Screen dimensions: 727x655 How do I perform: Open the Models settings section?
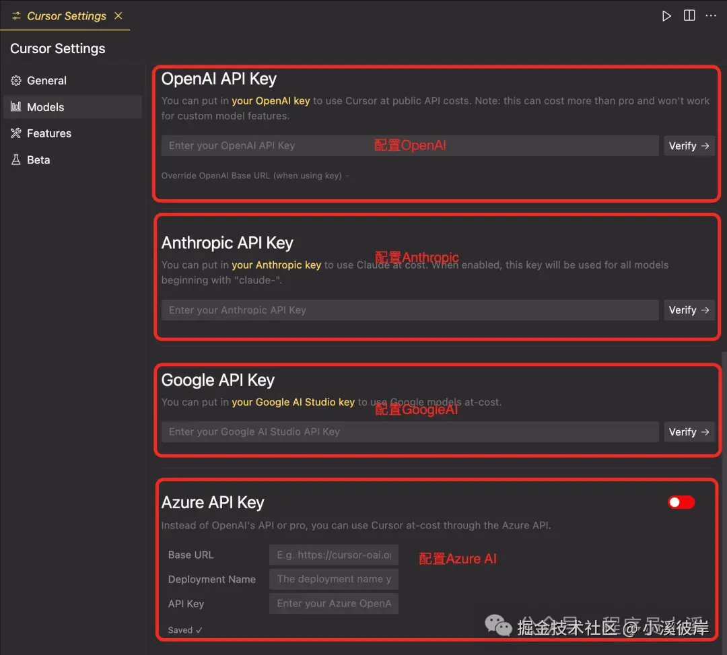click(72, 107)
